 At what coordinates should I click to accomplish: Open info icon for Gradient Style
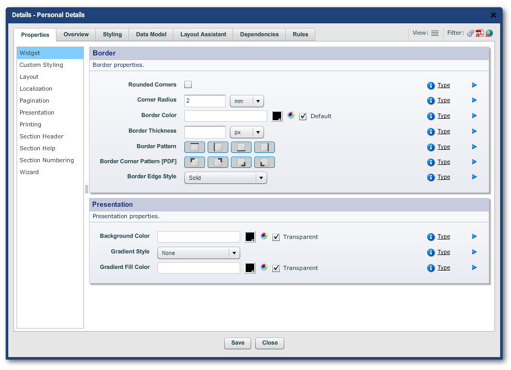point(431,252)
